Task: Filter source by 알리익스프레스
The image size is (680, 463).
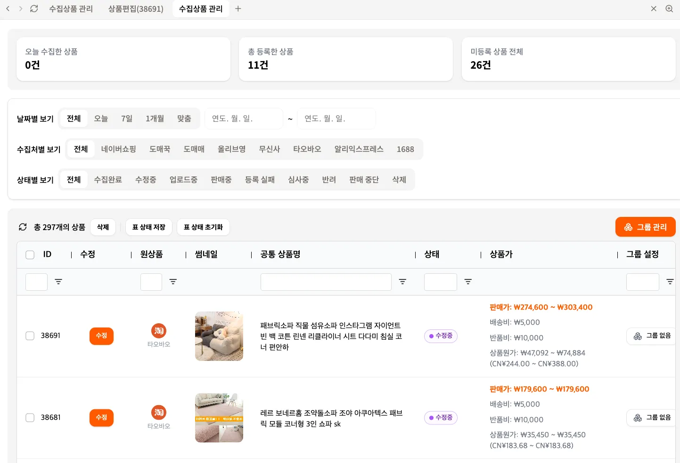Action: [359, 149]
